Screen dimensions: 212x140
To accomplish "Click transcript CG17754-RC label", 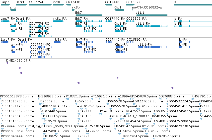I will tap(39, 24).
